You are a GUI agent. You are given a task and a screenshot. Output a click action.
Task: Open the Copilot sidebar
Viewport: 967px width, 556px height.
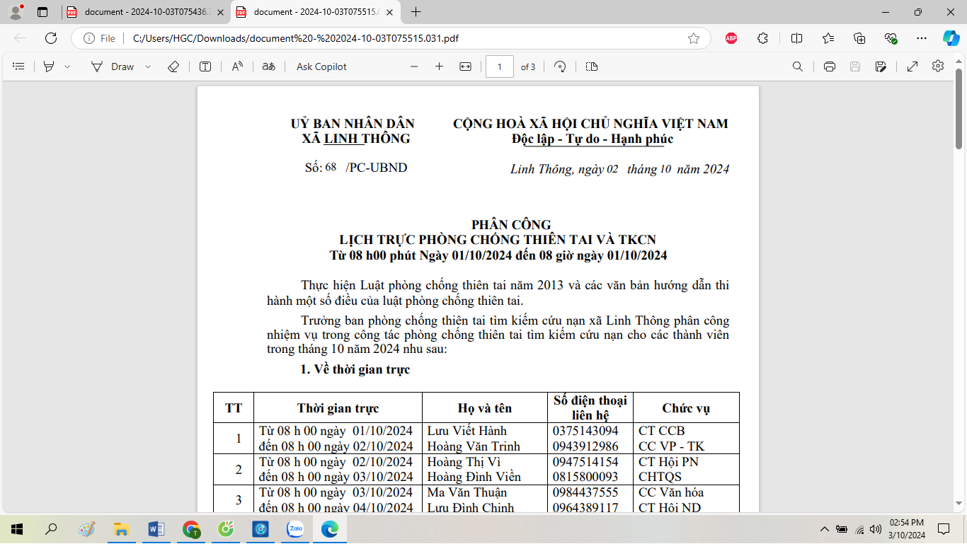[951, 38]
